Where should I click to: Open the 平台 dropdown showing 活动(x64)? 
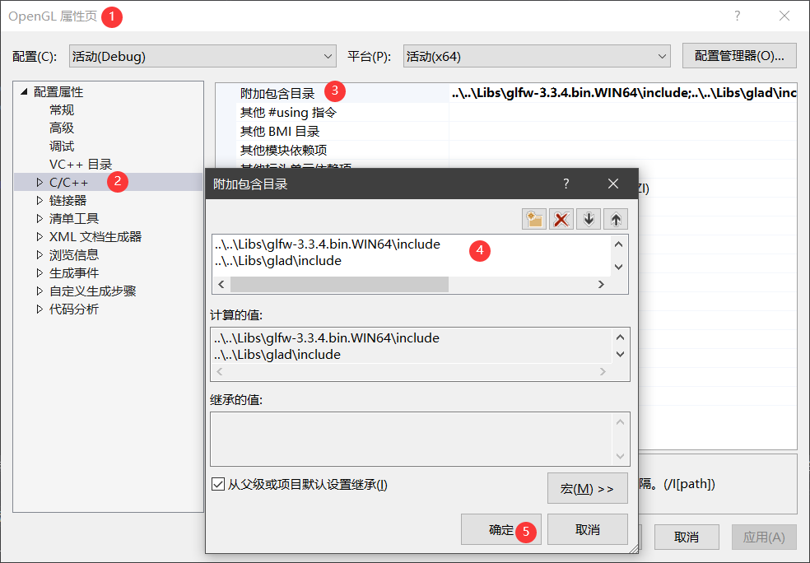pos(537,56)
